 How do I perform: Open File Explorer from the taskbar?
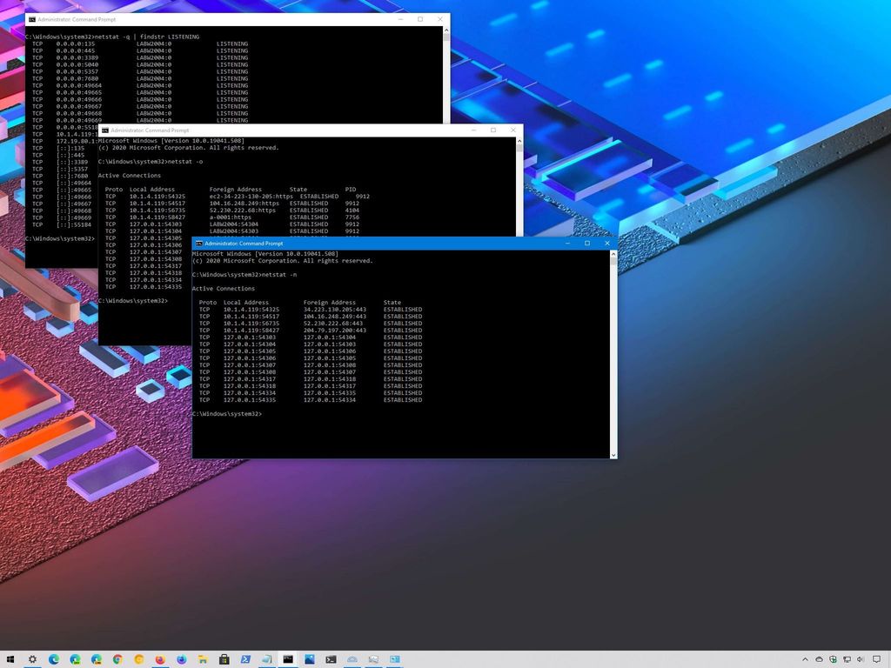point(203,659)
